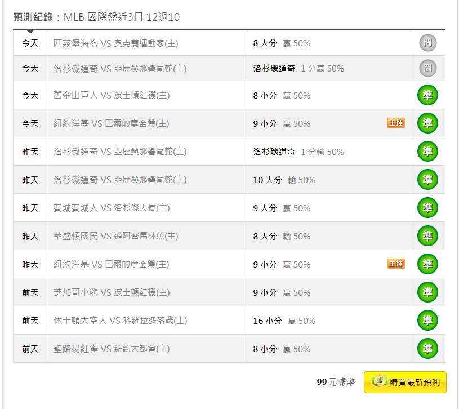Click 9 小分 prediction in yesterday's 紐約洋基 row

point(282,264)
